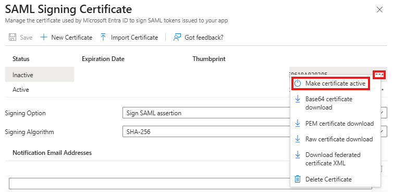Click download icon next to Base64 certificate

(298, 99)
